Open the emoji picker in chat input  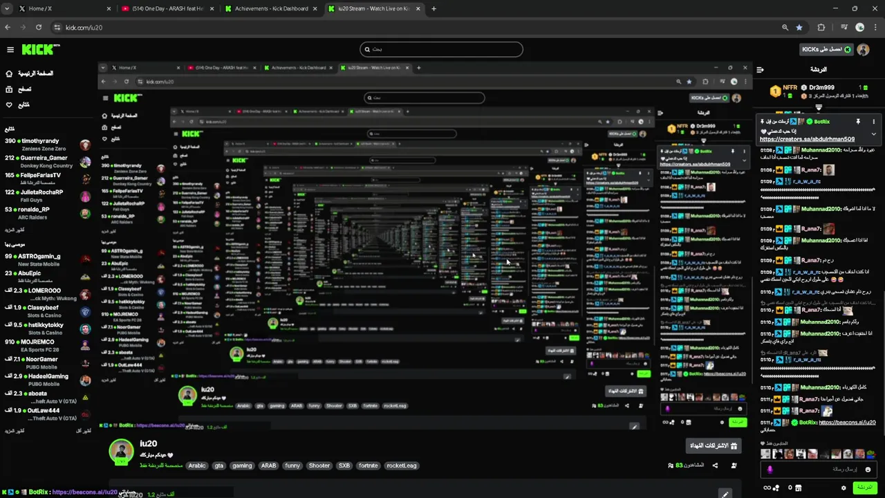coord(868,469)
